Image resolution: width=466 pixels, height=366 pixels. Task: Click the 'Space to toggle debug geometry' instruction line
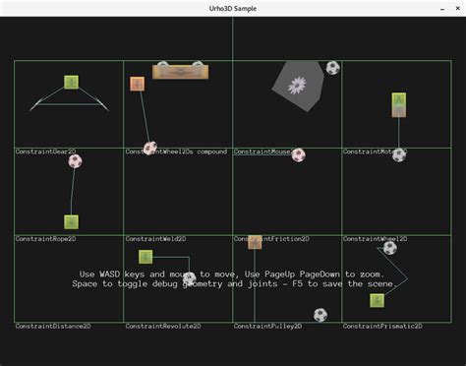pos(235,283)
